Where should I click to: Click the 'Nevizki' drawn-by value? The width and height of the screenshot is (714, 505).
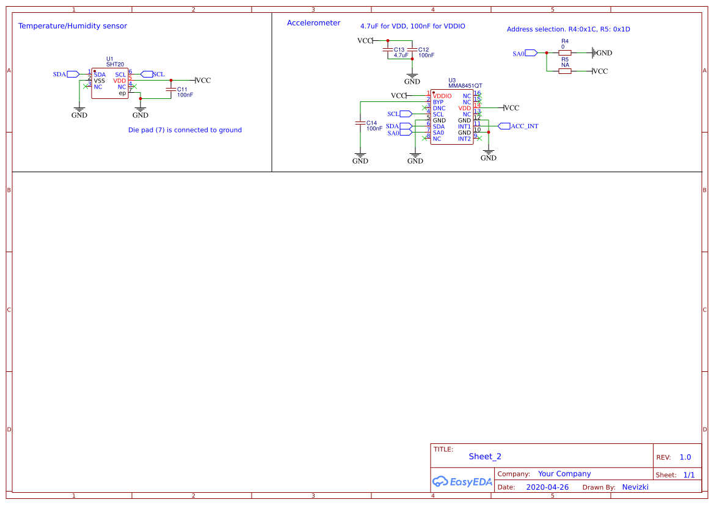[635, 487]
